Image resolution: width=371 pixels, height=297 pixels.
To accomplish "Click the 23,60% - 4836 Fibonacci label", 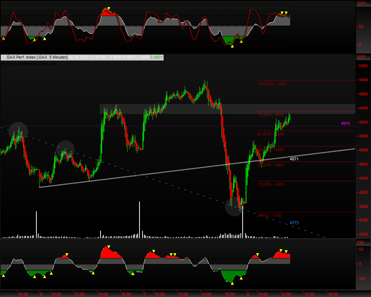I will pos(270,184).
